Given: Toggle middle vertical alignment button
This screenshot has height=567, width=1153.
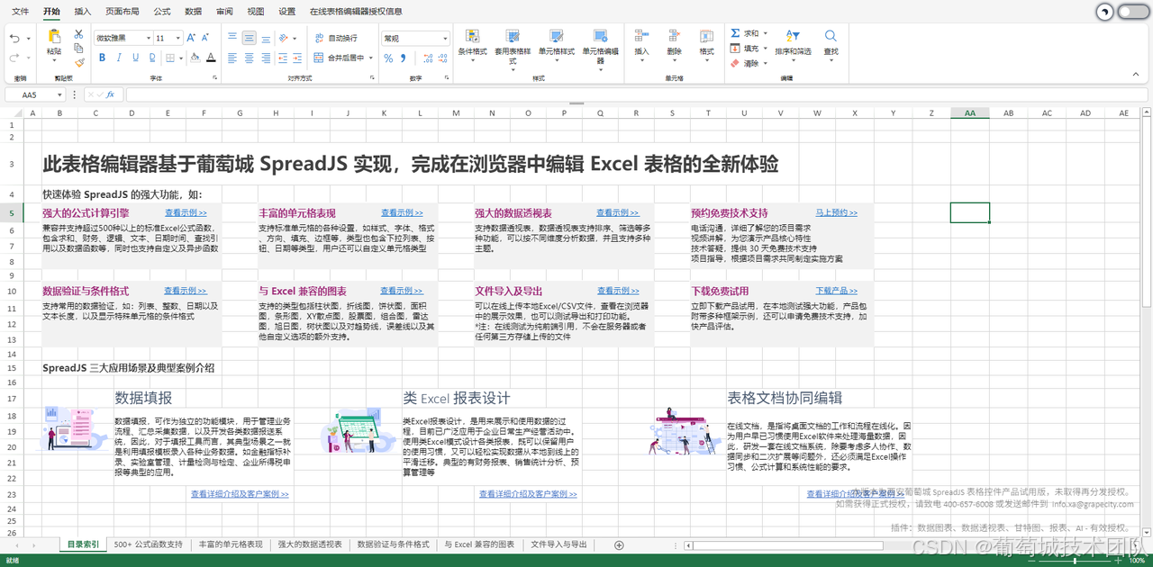Looking at the screenshot, I should point(250,38).
